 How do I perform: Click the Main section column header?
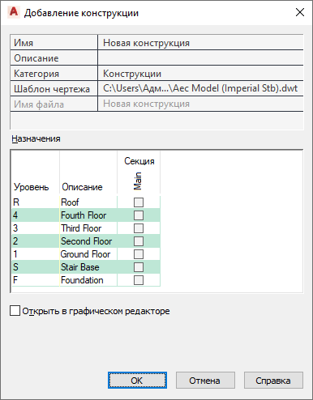point(138,181)
